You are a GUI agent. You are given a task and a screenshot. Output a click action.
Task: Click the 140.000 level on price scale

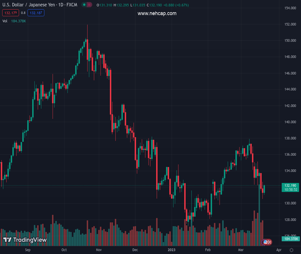(x=290, y=122)
